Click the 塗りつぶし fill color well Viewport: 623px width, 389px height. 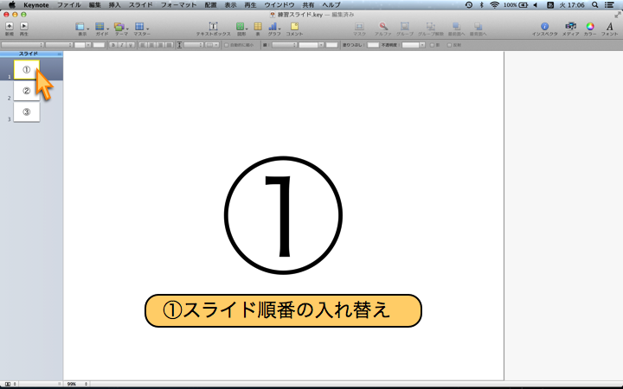click(x=373, y=45)
